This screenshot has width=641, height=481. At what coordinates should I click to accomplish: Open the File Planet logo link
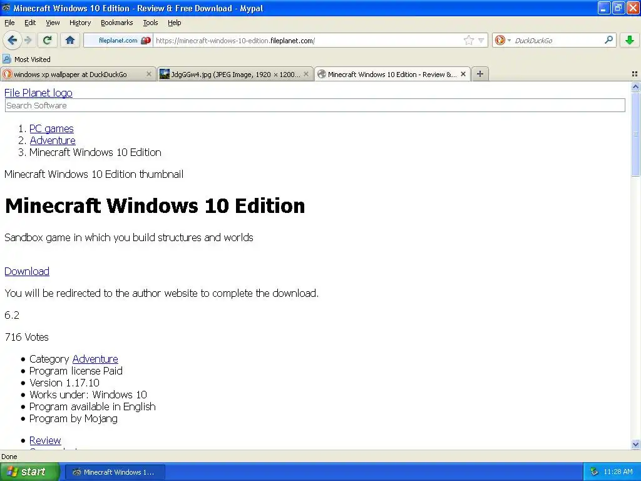click(x=38, y=93)
